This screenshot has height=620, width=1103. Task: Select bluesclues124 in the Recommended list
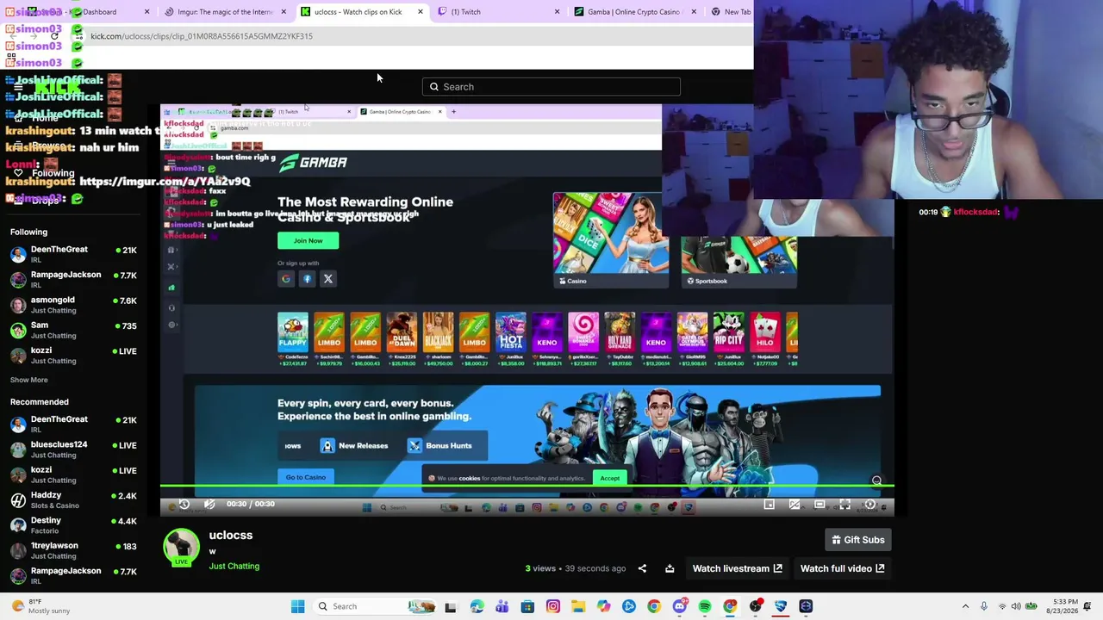74,449
